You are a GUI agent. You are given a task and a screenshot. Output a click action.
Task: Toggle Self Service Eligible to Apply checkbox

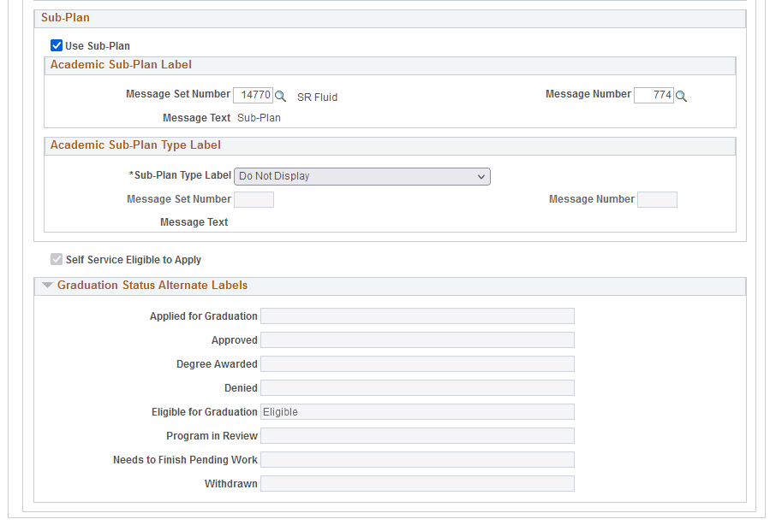[57, 259]
